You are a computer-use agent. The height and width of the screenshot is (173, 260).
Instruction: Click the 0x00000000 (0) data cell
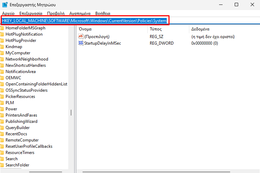(205, 43)
